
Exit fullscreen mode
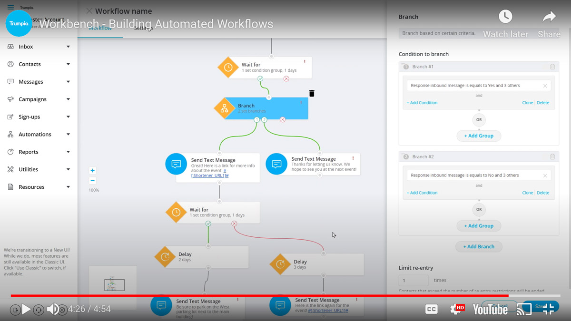pyautogui.click(x=548, y=309)
